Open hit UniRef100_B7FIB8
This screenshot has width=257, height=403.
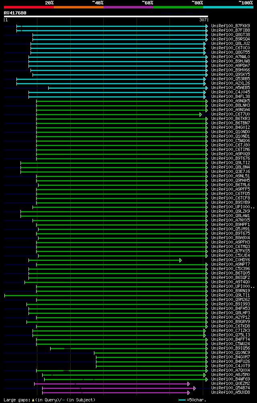click(230, 31)
